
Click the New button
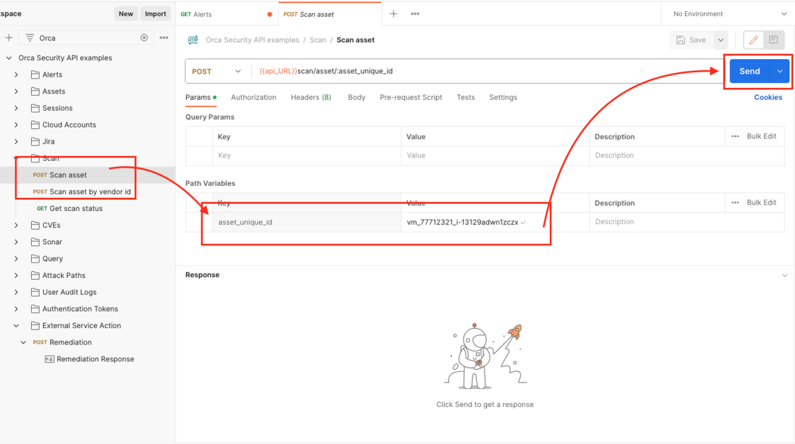126,14
